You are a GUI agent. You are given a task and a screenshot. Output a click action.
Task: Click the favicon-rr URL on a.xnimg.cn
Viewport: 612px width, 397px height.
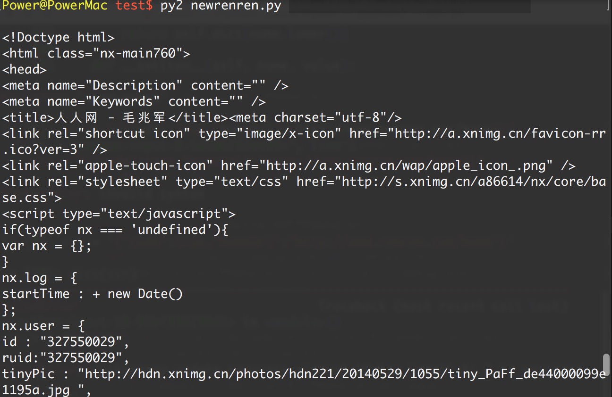(x=500, y=133)
